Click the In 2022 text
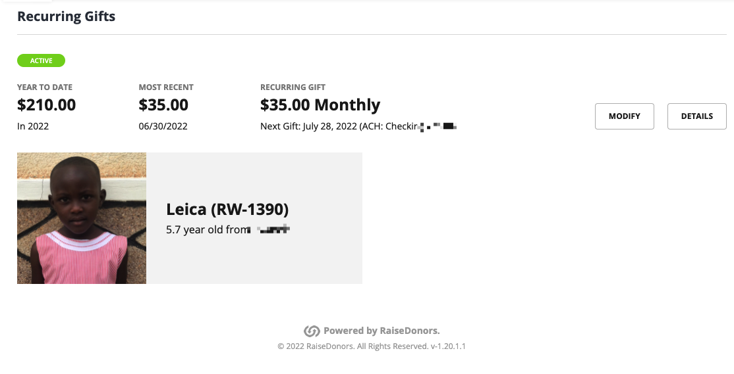Screen dimensions: 734x374 [33, 127]
